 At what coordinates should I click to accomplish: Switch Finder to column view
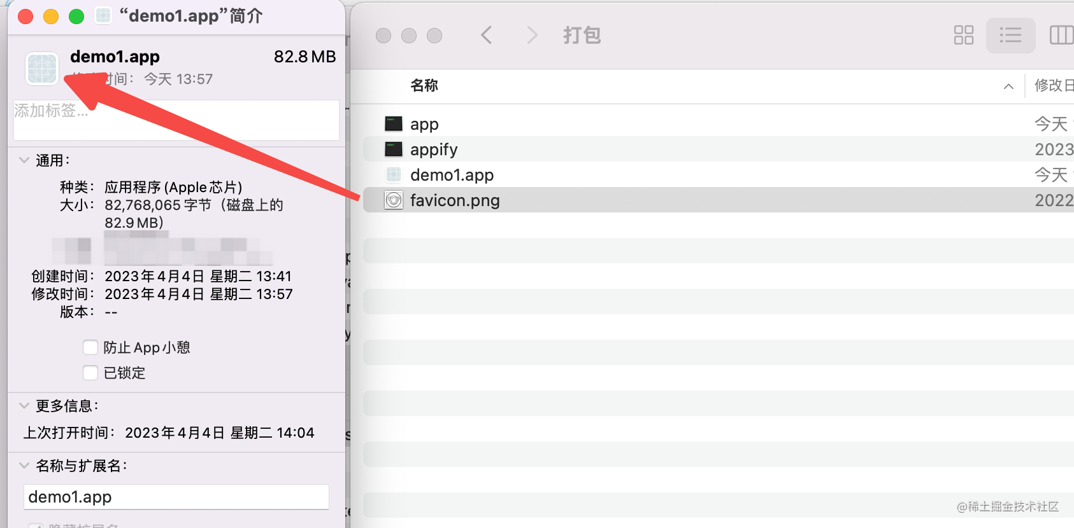(1061, 35)
